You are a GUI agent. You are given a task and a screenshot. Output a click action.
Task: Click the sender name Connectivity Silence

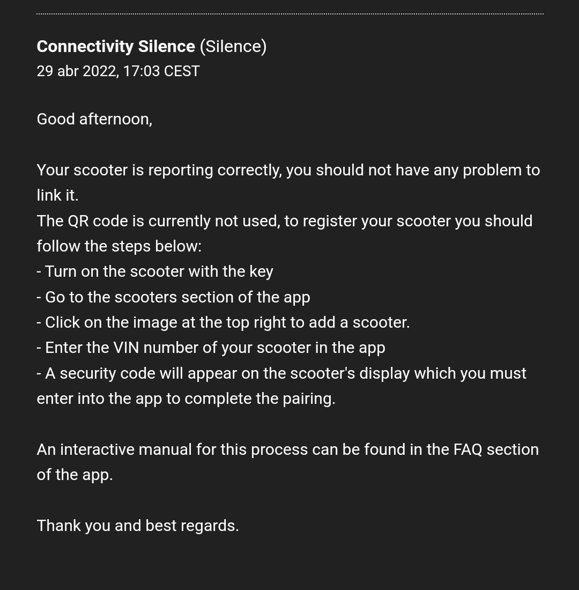[x=115, y=47]
